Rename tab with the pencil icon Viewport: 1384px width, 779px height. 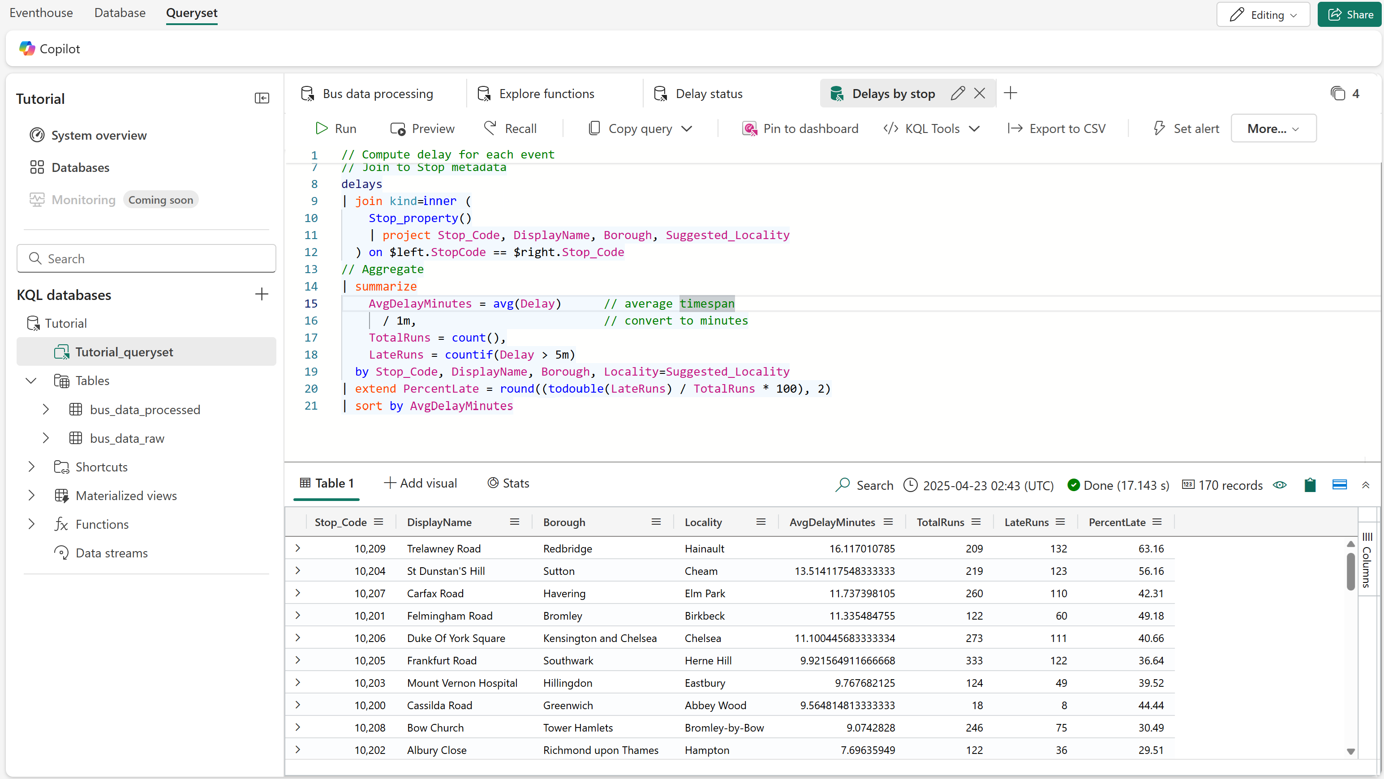pos(957,94)
